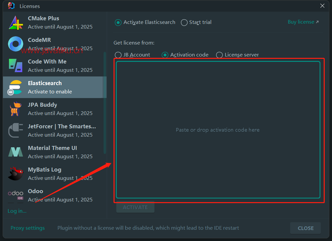
Task: Open the Buy license link
Action: coord(303,22)
